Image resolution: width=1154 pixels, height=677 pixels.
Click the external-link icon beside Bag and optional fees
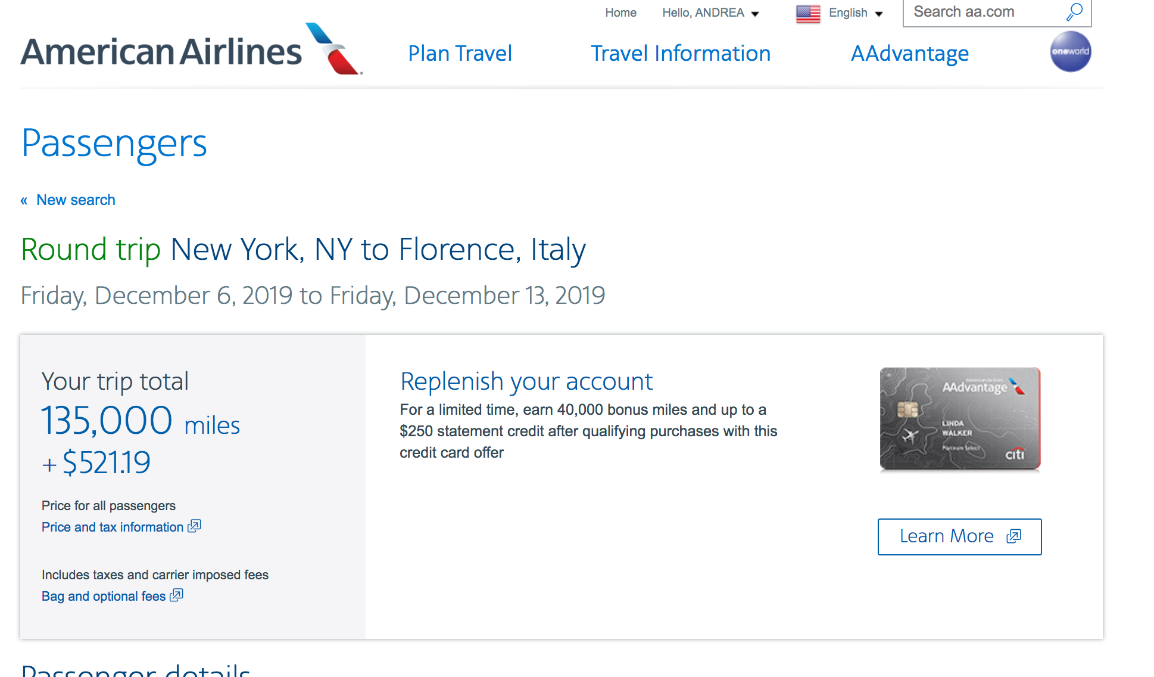[x=176, y=595]
